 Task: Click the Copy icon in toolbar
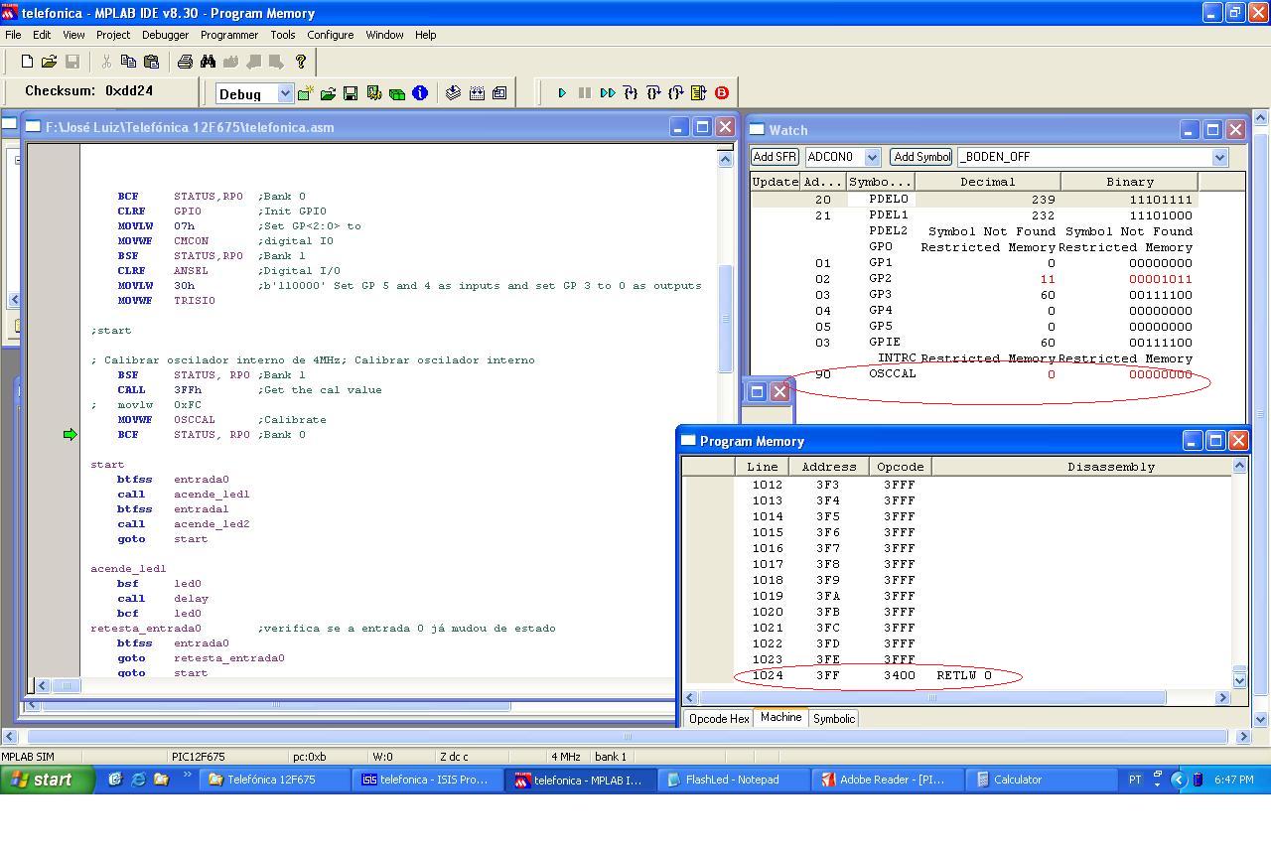128,62
